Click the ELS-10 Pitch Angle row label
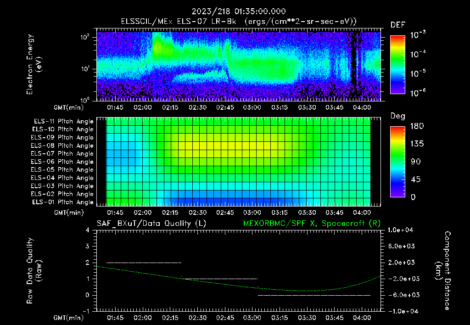Screen dimensions: 470x325 coord(63,129)
